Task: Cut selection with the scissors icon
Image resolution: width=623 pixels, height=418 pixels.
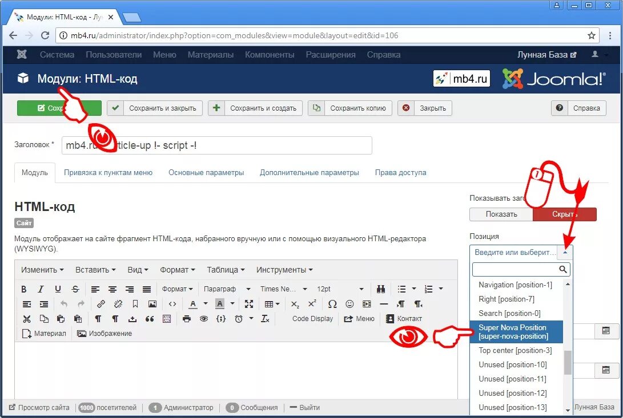Action: [x=27, y=319]
